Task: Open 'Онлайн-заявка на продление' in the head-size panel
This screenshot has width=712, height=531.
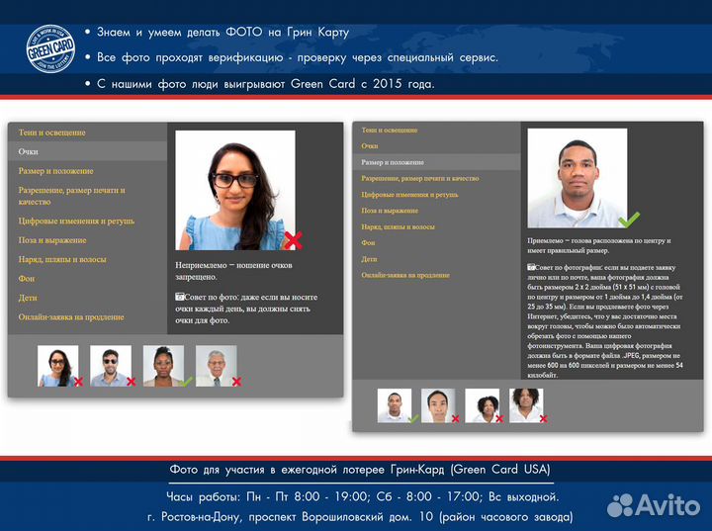Action: [x=405, y=275]
